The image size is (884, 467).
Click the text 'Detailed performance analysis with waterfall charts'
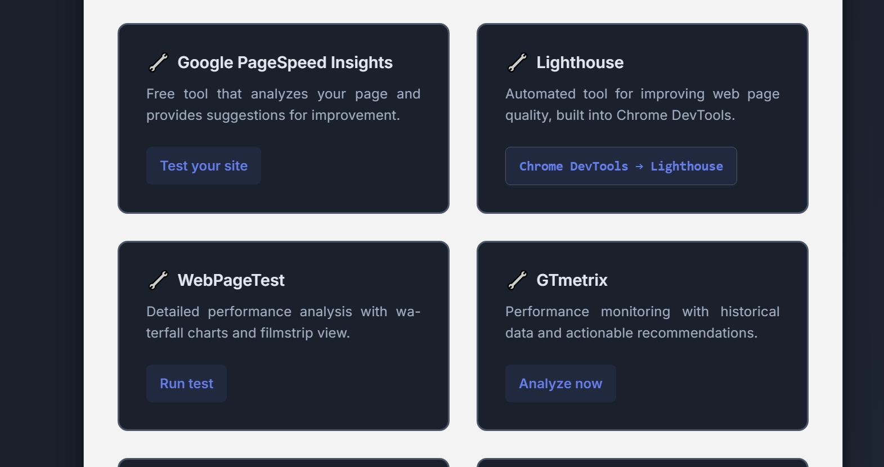click(x=284, y=322)
